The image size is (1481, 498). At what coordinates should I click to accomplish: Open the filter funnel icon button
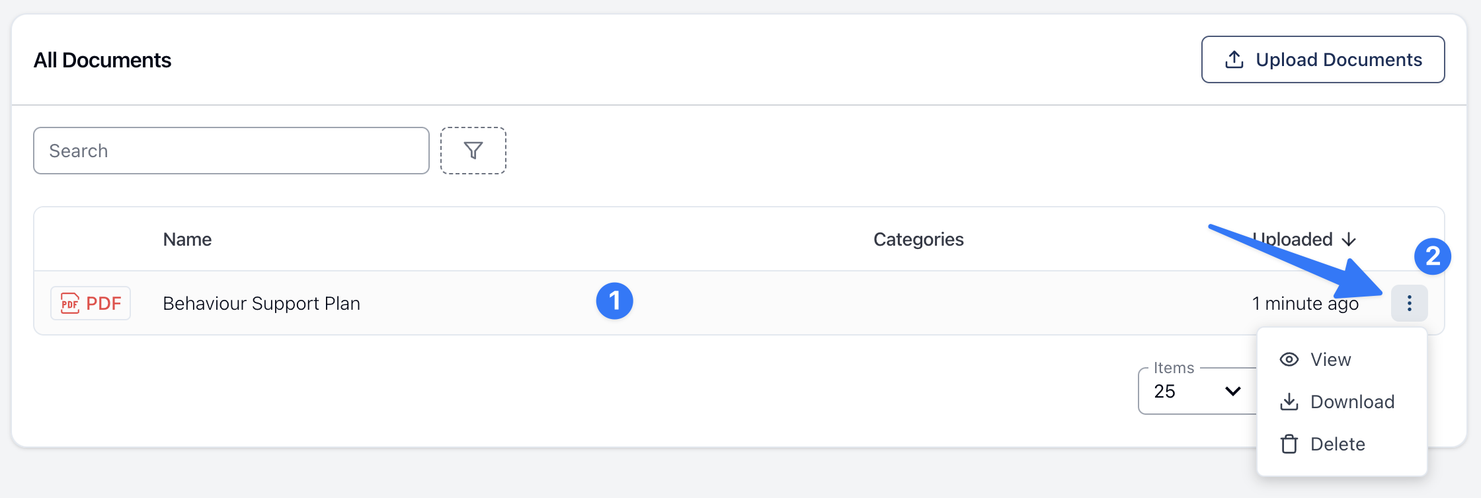click(473, 151)
